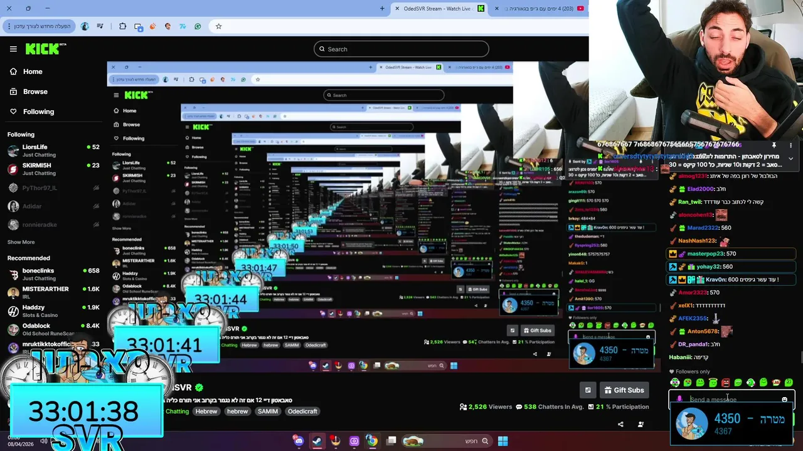Screen dimensions: 803x451
Task: Select the lowercase hebrew tag
Action: 237,411
